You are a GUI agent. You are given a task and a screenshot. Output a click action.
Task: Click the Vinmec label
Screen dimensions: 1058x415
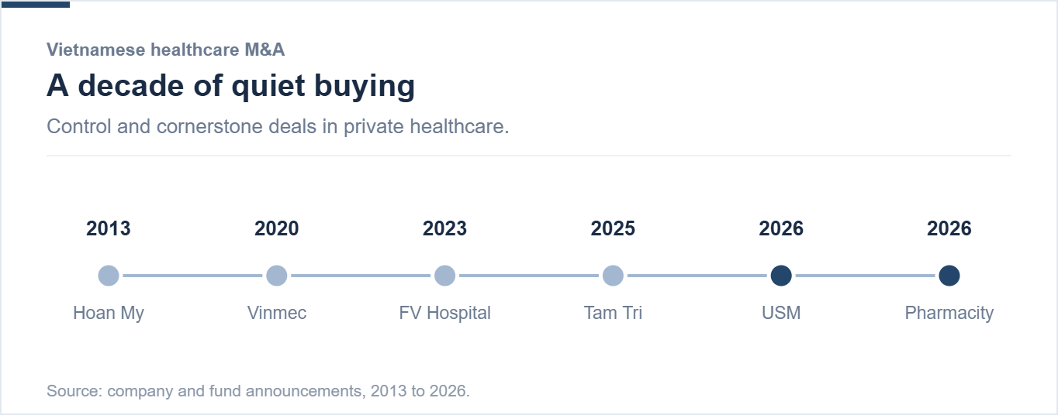(x=277, y=313)
